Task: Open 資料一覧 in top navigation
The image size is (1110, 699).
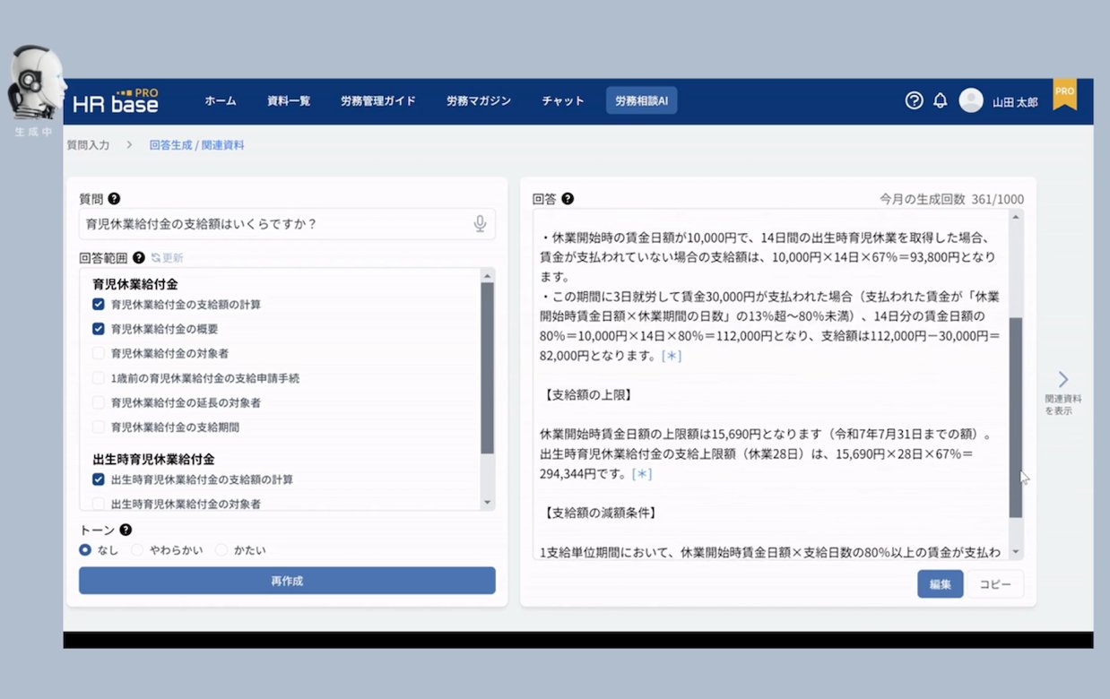Action: tap(289, 101)
